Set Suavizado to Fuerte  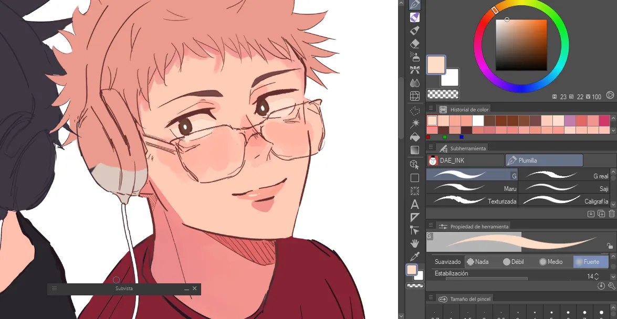pyautogui.click(x=591, y=262)
